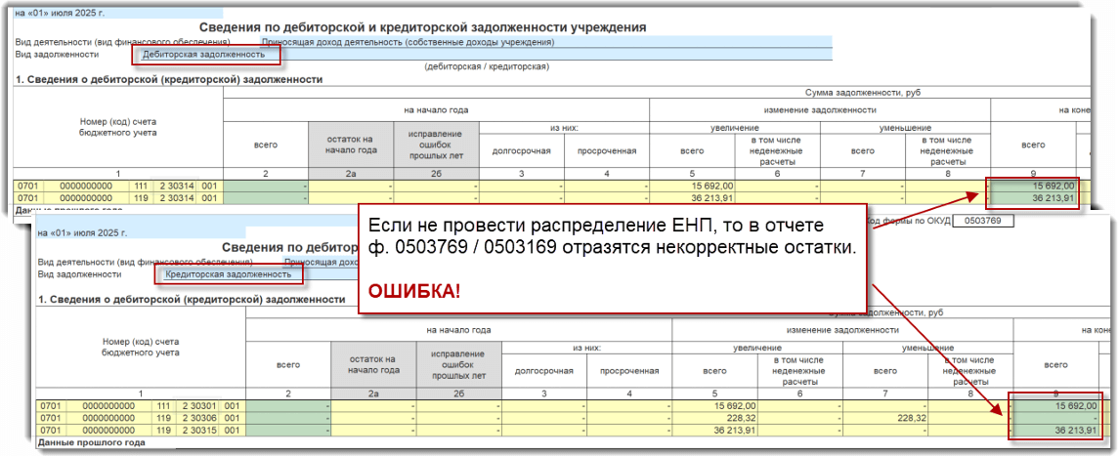Click 'Номер (код) счета бюджетного учета' header in creditor report
This screenshot has width=1118, height=456.
coord(141,347)
